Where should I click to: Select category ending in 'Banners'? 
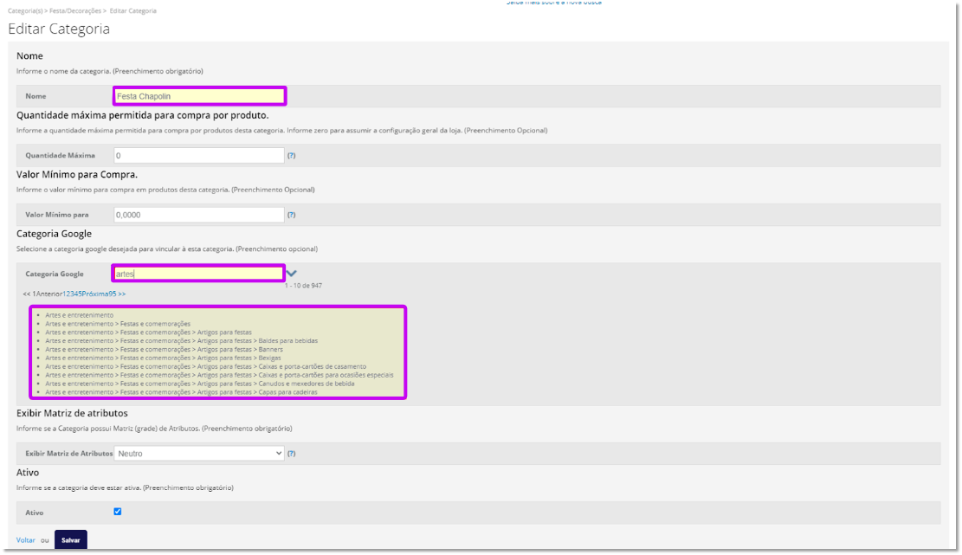pyautogui.click(x=270, y=350)
